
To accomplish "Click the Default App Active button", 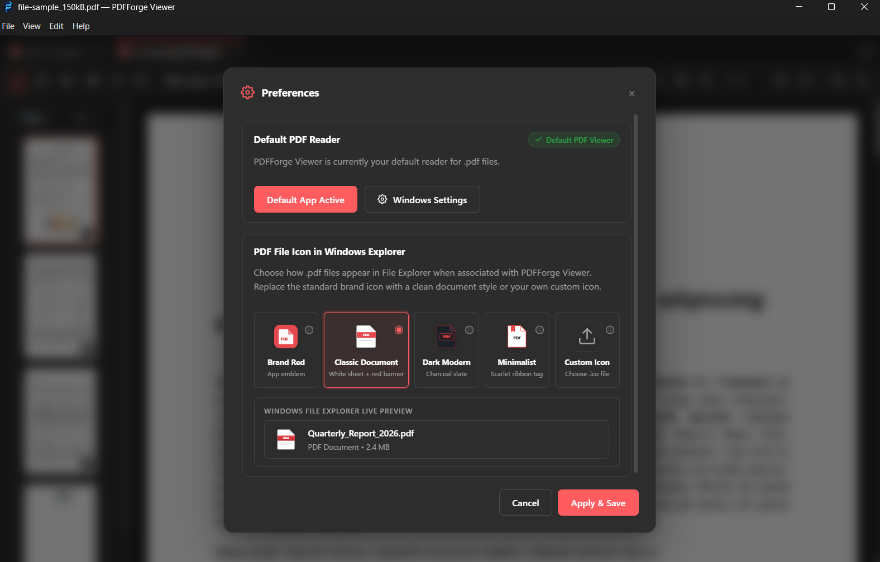I will tap(305, 199).
